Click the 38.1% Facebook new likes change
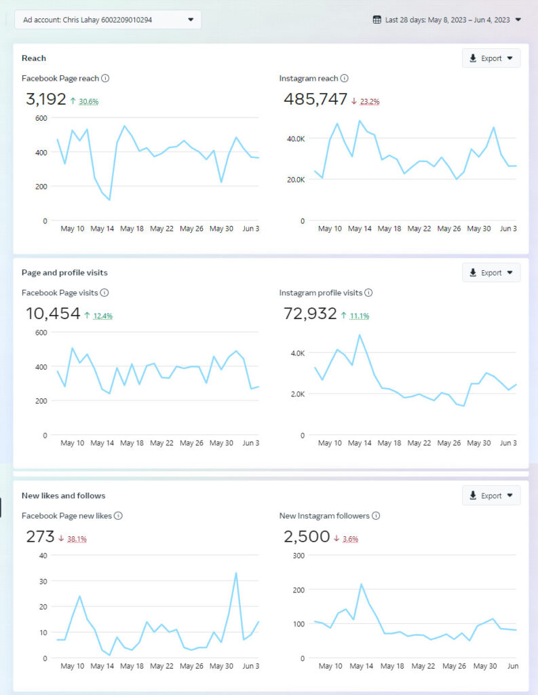The image size is (538, 695). (77, 539)
